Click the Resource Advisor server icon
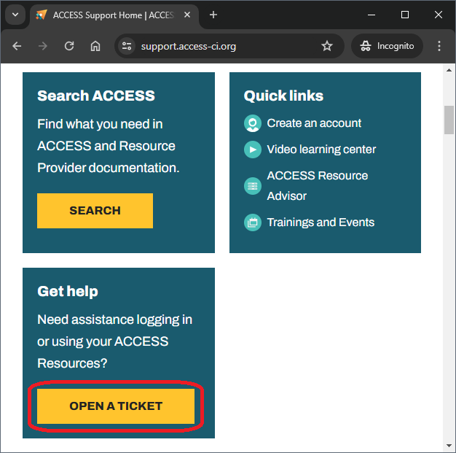The image size is (456, 453). [253, 186]
